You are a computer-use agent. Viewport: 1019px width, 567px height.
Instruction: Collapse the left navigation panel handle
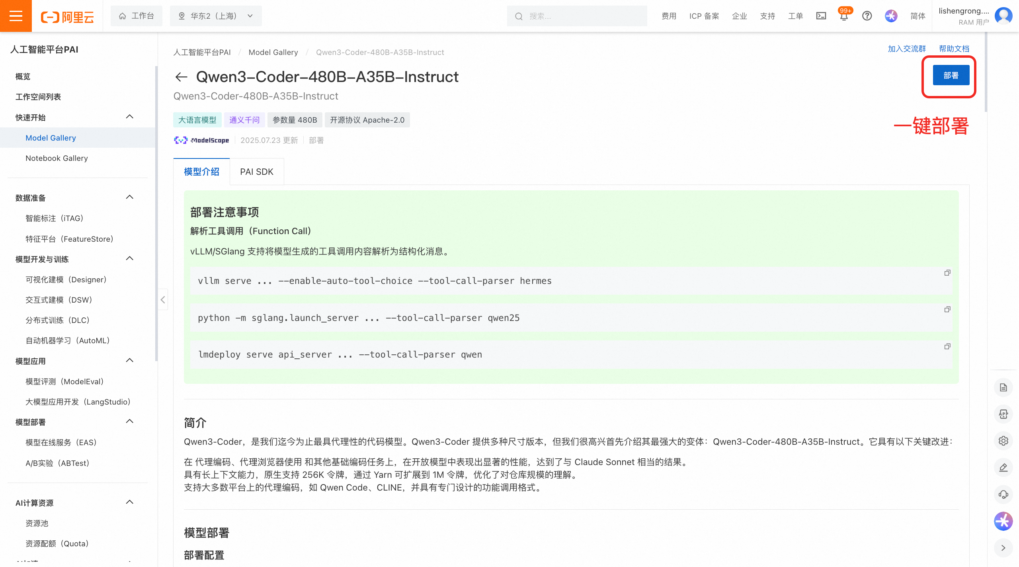point(163,300)
